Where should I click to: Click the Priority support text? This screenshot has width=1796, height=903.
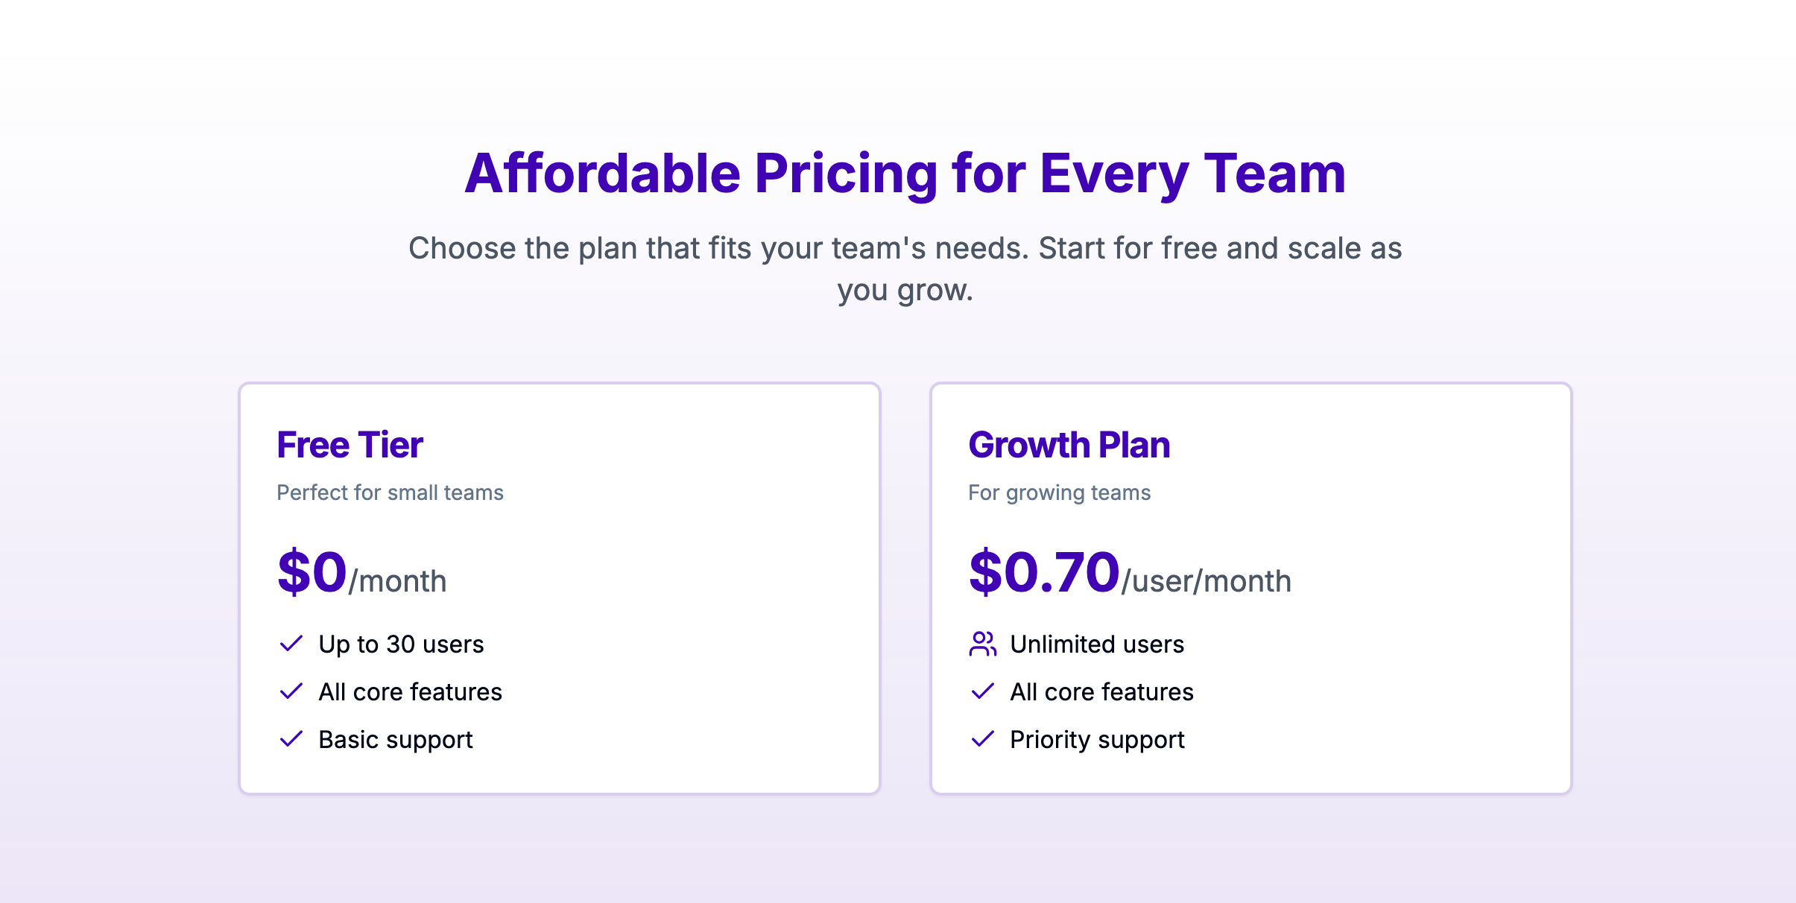(x=1097, y=739)
